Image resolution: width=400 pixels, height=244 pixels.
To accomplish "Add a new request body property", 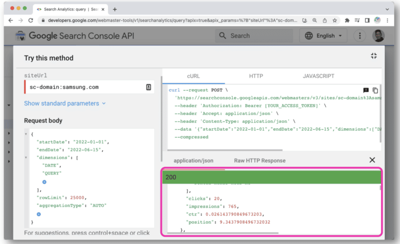I will point(37,214).
